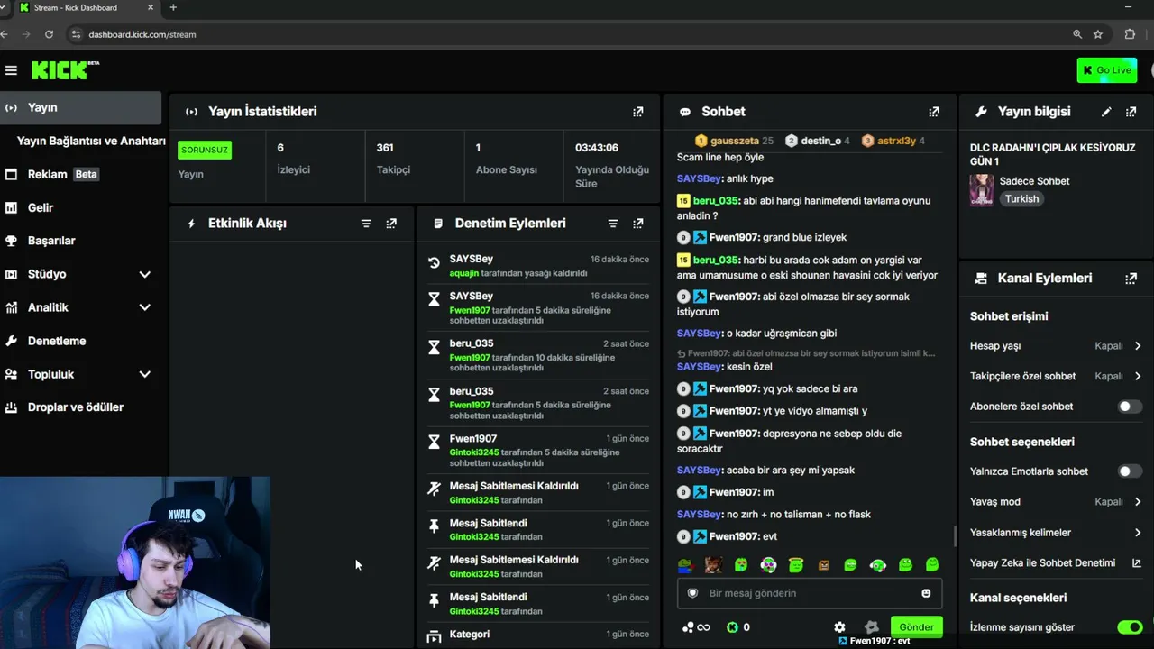The width and height of the screenshot is (1154, 649).
Task: Open the browser extensions puzzle icon
Action: 1130,34
